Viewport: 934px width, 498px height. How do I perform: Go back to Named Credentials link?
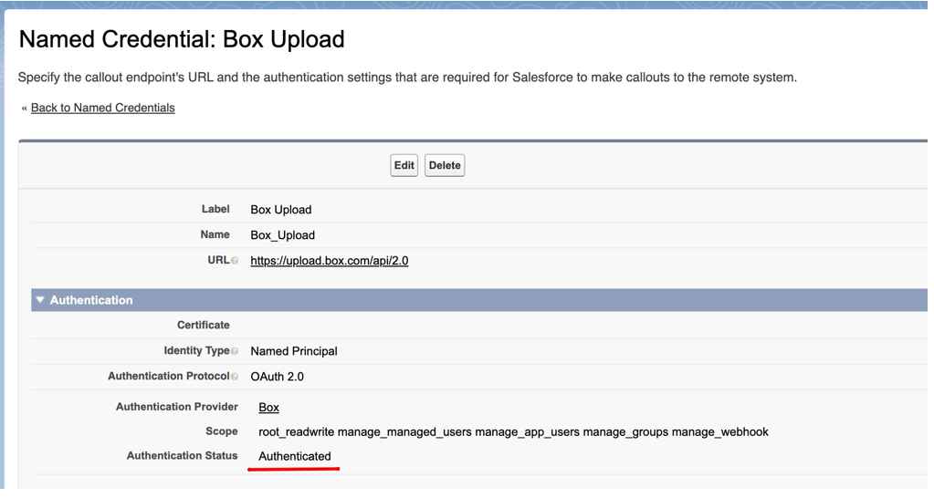102,108
